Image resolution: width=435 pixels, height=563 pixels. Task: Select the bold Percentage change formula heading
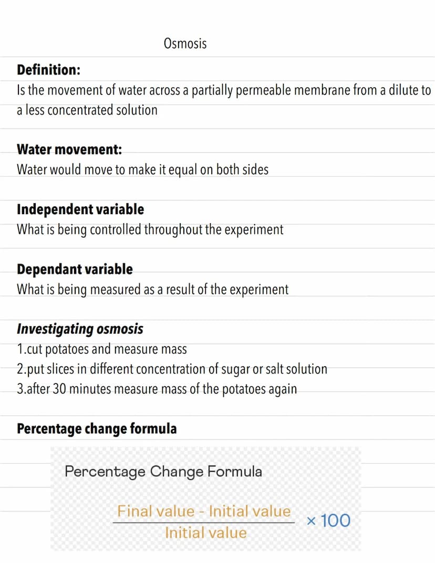pos(97,429)
